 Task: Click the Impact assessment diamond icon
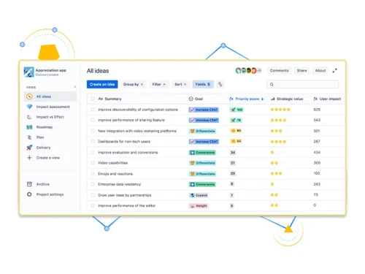pos(29,107)
